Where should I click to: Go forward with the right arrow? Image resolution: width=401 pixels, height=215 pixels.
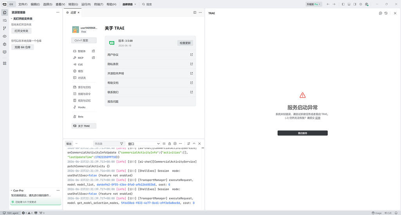pyautogui.click(x=334, y=4)
